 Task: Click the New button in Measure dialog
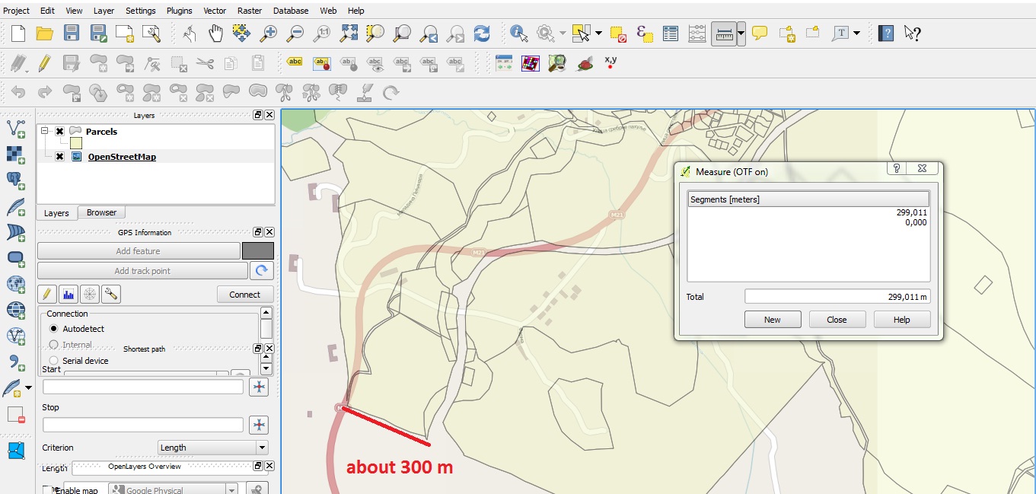point(773,319)
